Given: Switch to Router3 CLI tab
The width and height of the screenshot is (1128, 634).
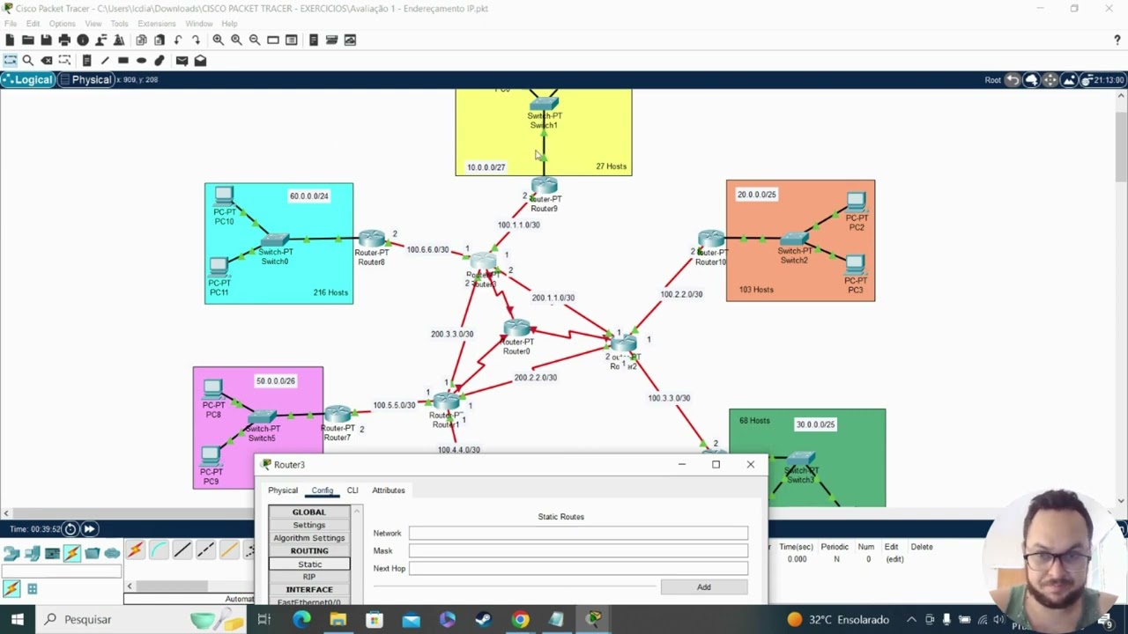Looking at the screenshot, I should pos(352,490).
